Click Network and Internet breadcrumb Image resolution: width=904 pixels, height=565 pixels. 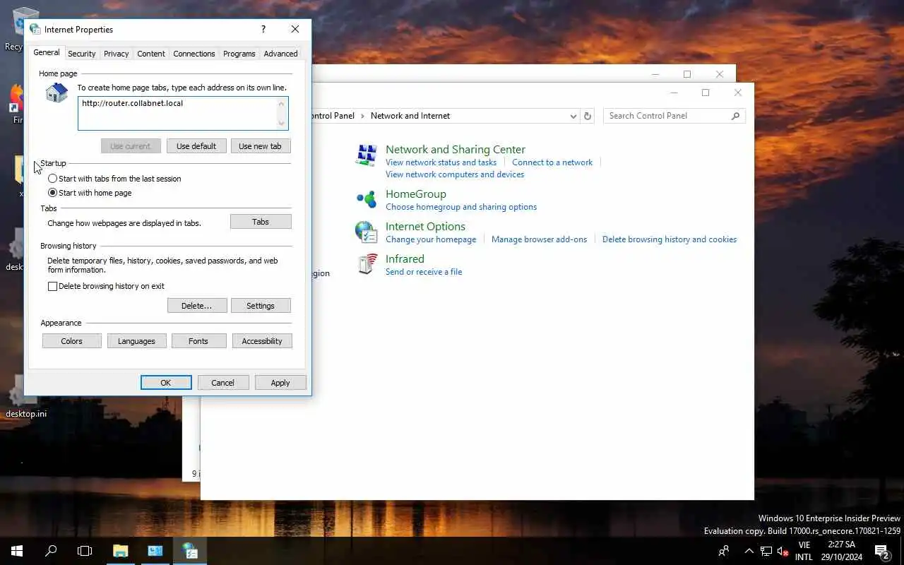click(410, 116)
